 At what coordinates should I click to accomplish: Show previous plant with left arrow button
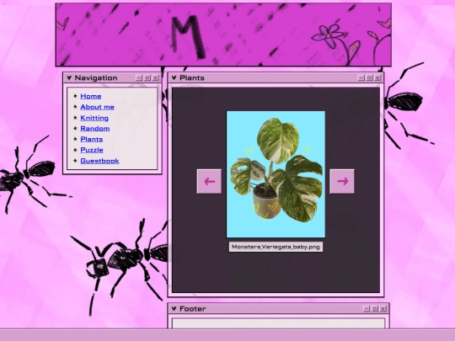point(209,181)
